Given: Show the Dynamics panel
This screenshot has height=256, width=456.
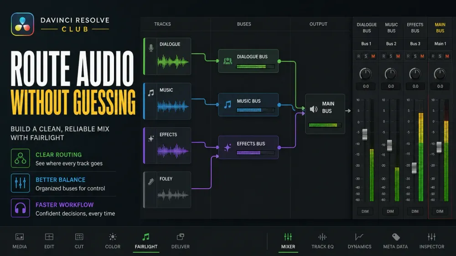Looking at the screenshot, I should pyautogui.click(x=359, y=241).
